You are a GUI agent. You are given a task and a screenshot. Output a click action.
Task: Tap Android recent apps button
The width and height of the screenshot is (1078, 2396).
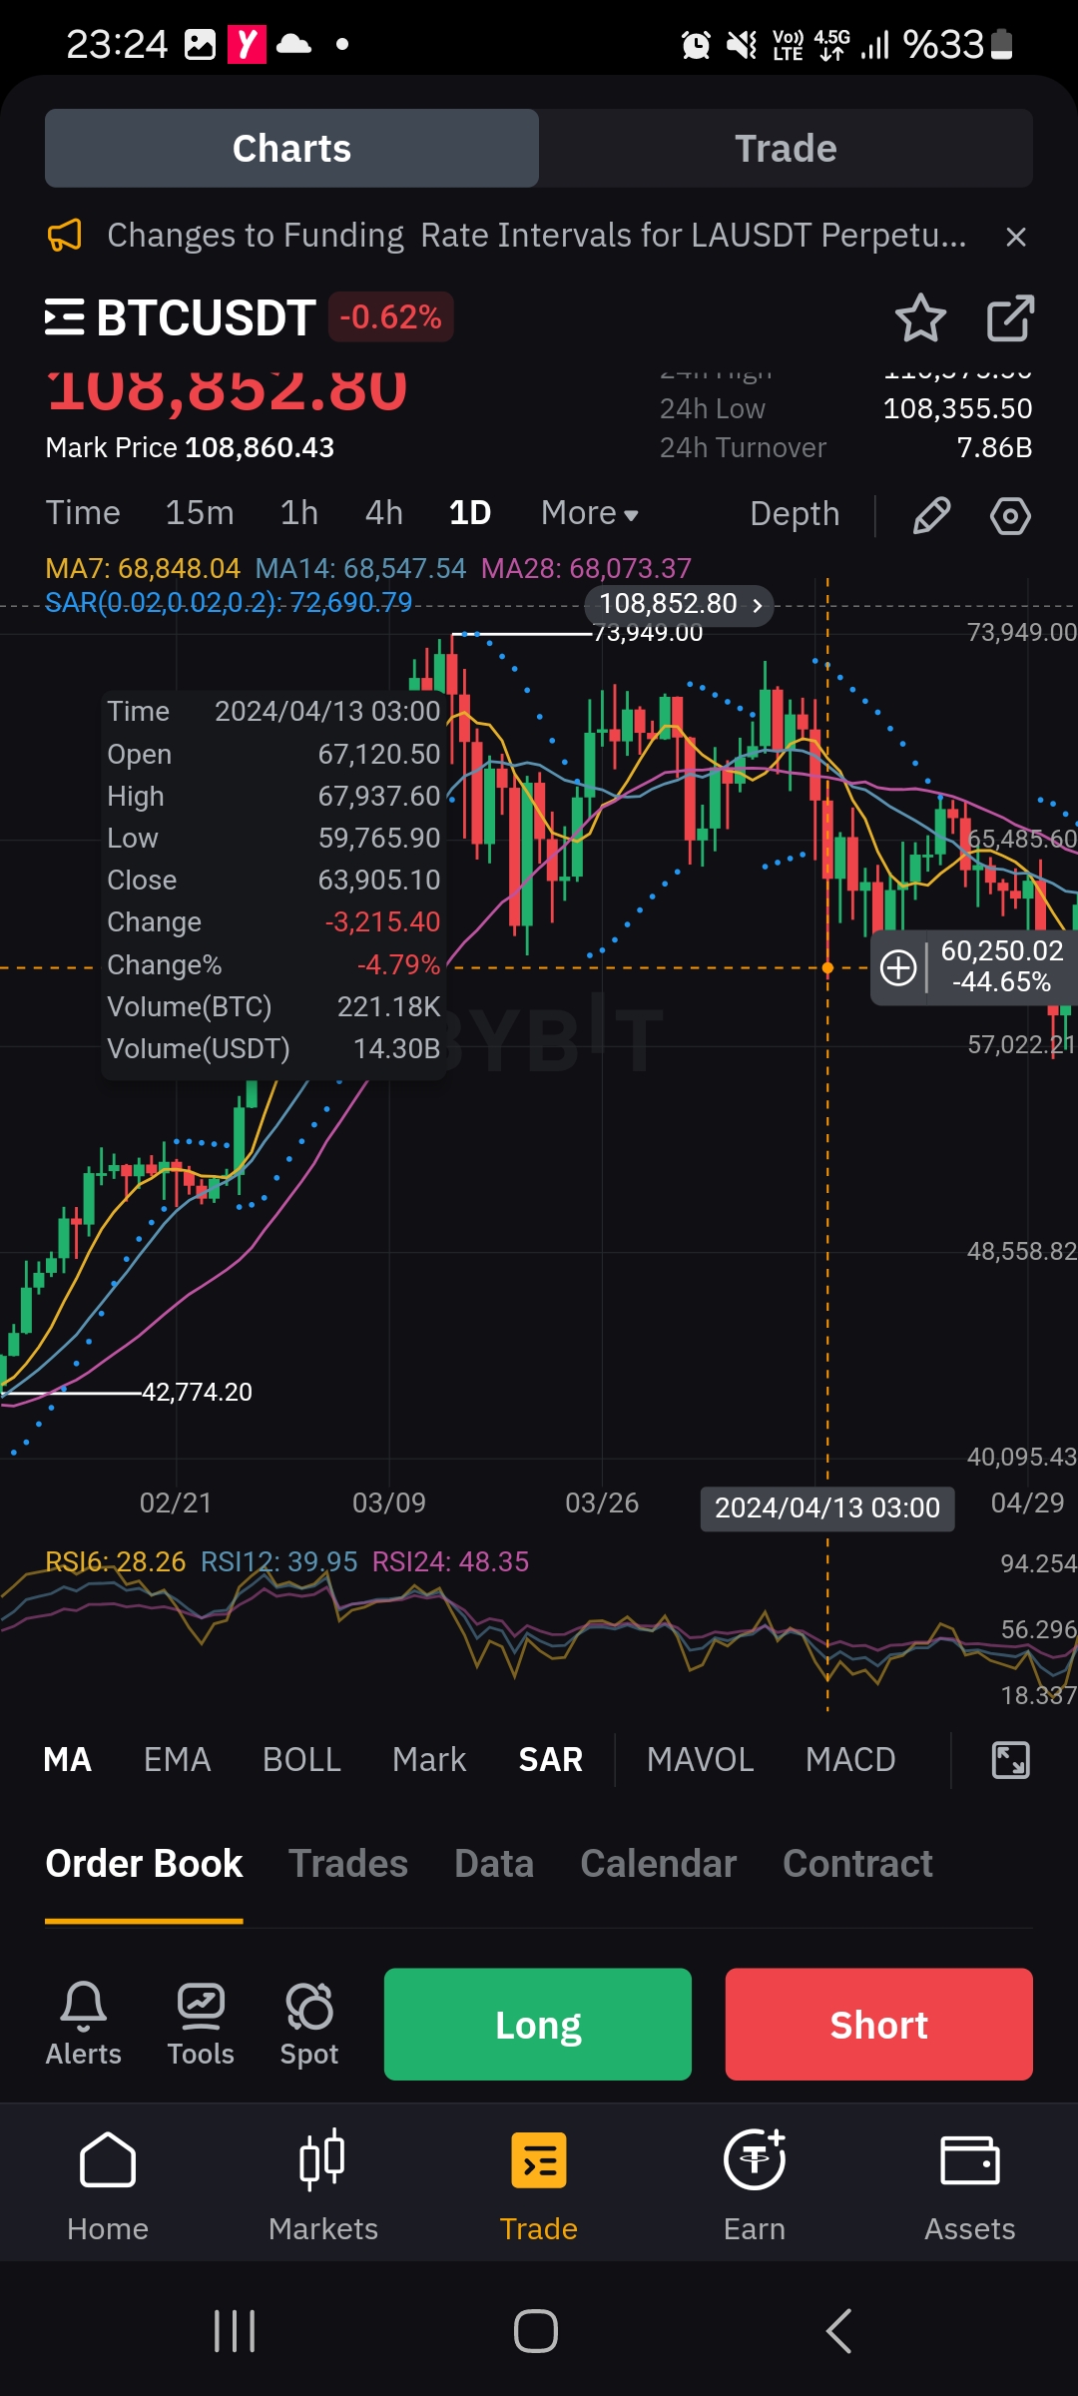point(236,2331)
